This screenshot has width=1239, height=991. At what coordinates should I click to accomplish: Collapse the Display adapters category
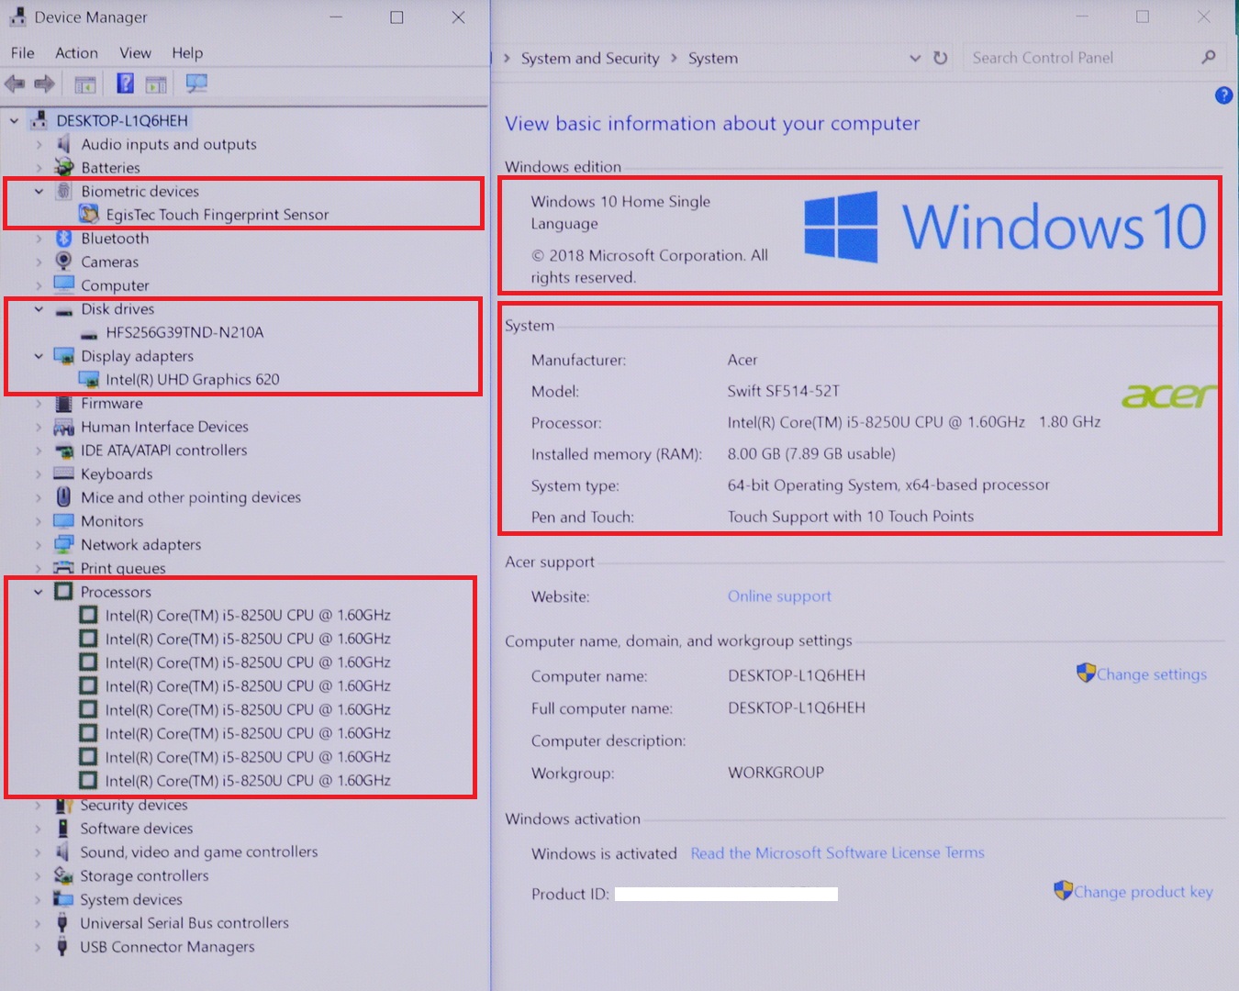click(39, 356)
